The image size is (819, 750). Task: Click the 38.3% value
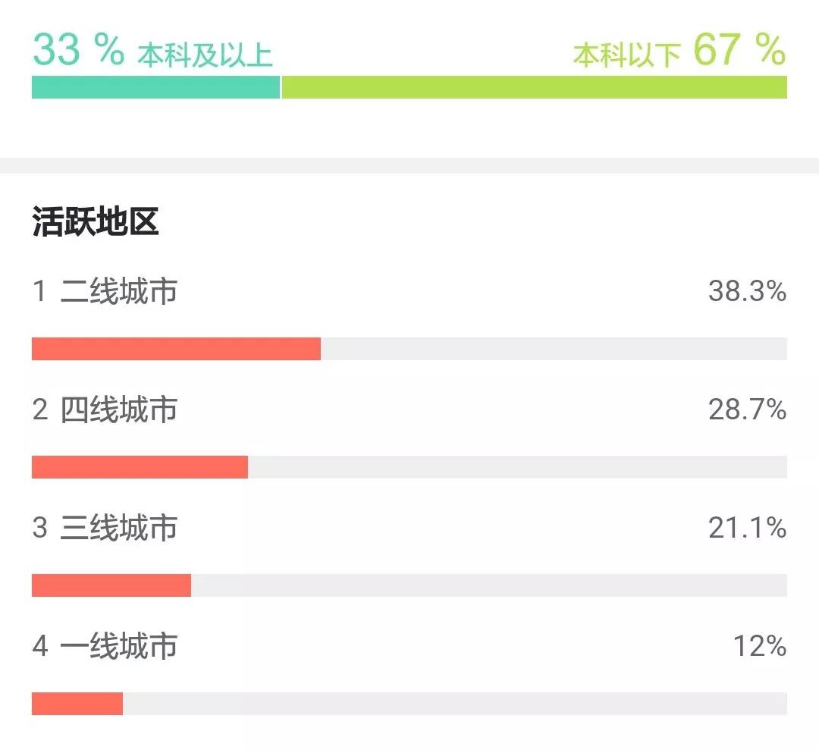747,291
